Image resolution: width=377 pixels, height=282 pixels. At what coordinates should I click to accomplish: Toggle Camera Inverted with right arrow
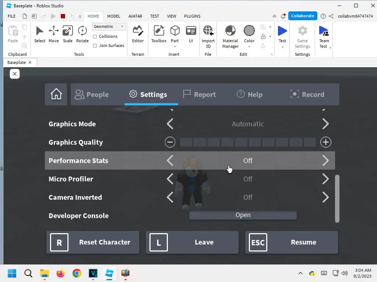(325, 197)
